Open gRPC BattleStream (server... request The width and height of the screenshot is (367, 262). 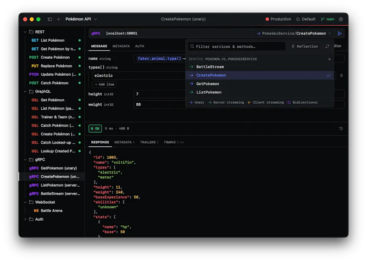[53, 194]
